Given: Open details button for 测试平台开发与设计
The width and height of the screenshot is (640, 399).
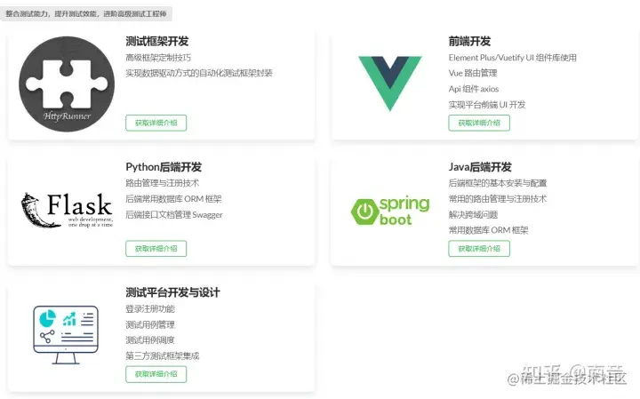Looking at the screenshot, I should [x=156, y=374].
